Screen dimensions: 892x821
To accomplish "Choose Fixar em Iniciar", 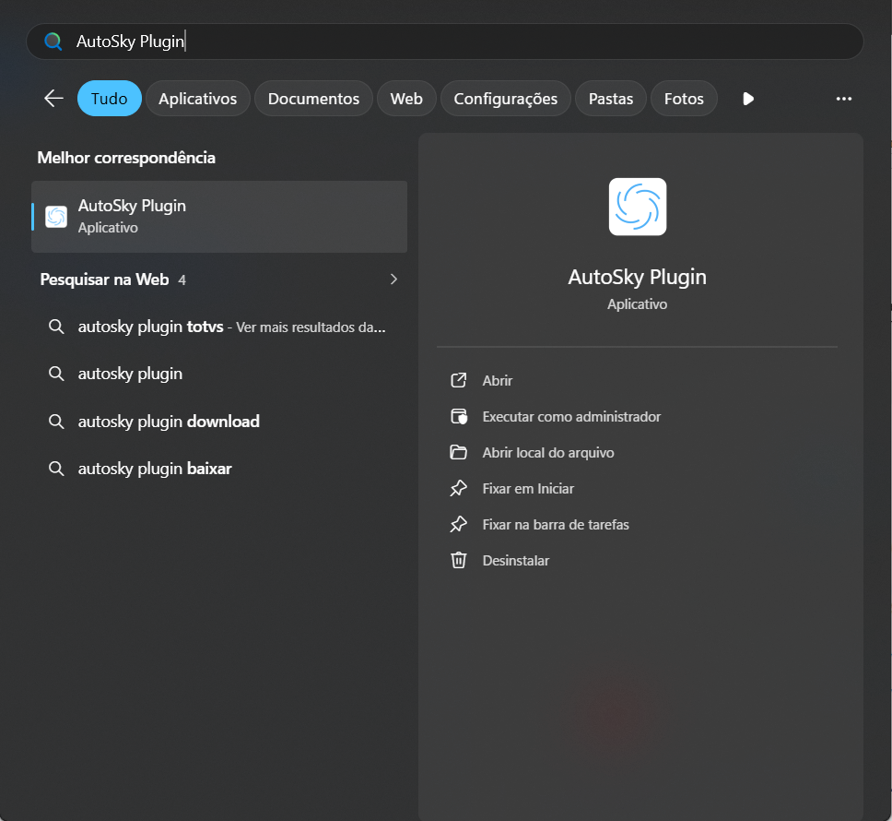I will [528, 489].
